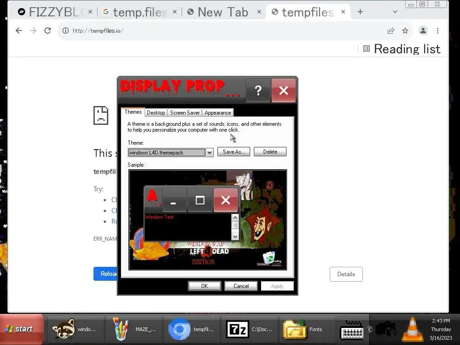Click the sample window minimize button
460x345 pixels.
point(174,200)
